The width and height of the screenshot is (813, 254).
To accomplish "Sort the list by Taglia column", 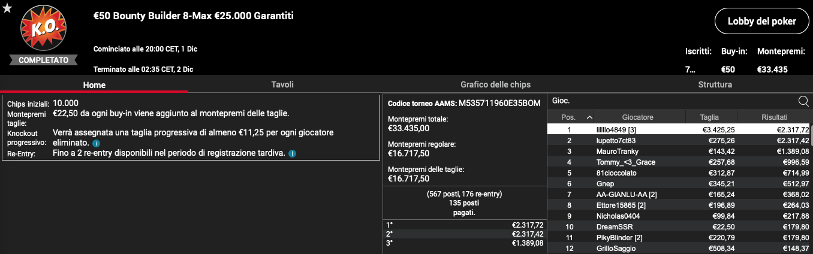I will point(709,117).
